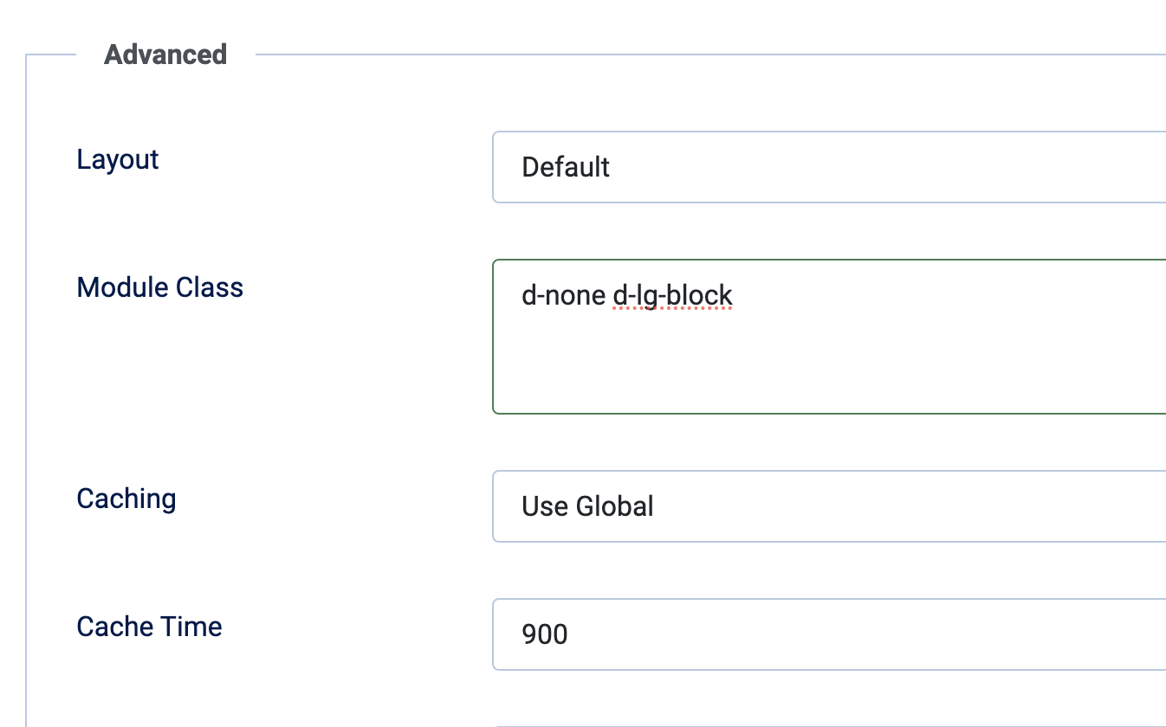Click the Cache Time label
Screen dimensions: 1166x727
tap(149, 627)
